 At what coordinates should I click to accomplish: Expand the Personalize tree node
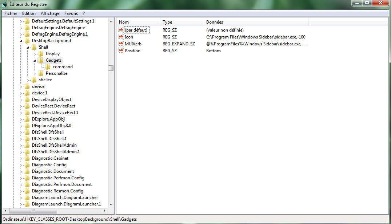click(35, 74)
